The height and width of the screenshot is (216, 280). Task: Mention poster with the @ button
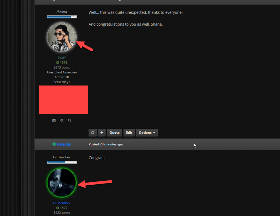click(92, 132)
